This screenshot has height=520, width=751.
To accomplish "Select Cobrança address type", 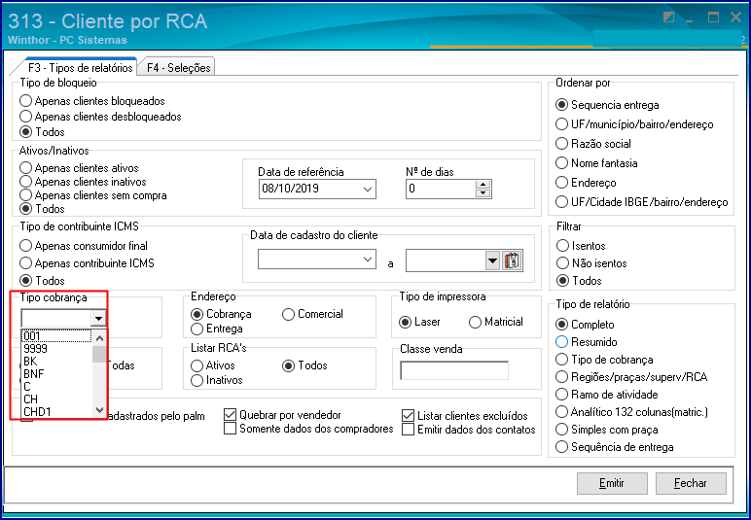I will click(221, 314).
